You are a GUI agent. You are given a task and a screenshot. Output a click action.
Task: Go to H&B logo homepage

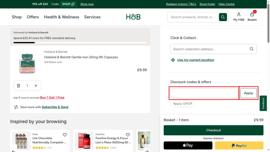[133, 17]
